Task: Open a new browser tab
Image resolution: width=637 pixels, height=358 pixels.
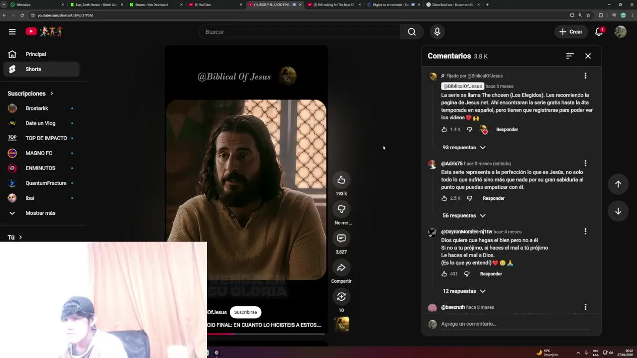Action: (x=487, y=4)
